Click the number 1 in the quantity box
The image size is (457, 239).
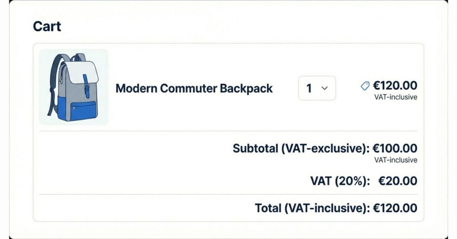click(x=309, y=88)
